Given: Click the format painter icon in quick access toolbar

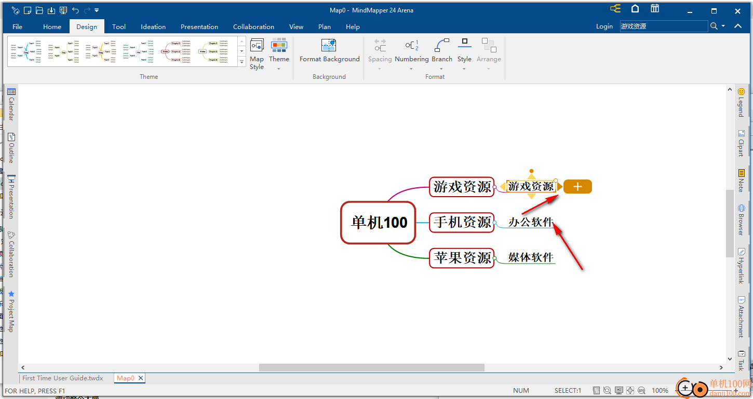Looking at the screenshot, I should coord(16,10).
